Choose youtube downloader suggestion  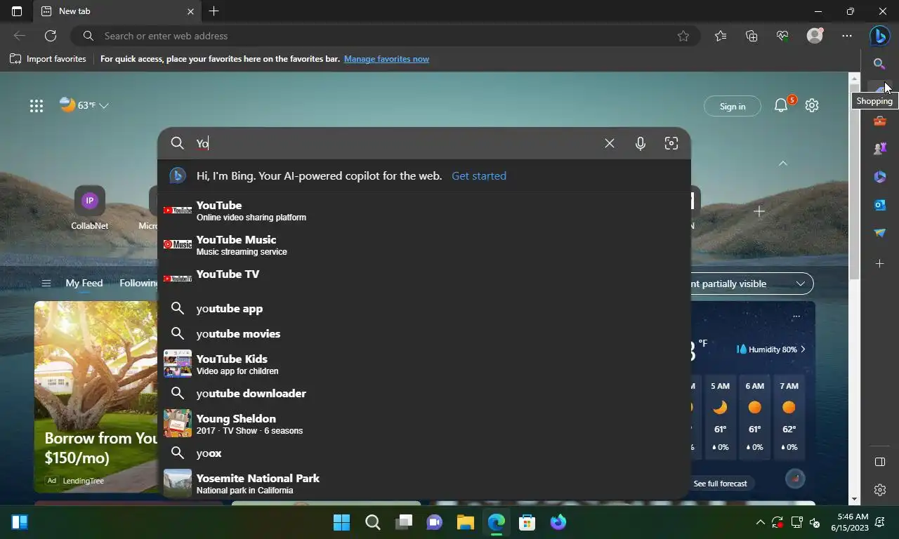(x=424, y=393)
